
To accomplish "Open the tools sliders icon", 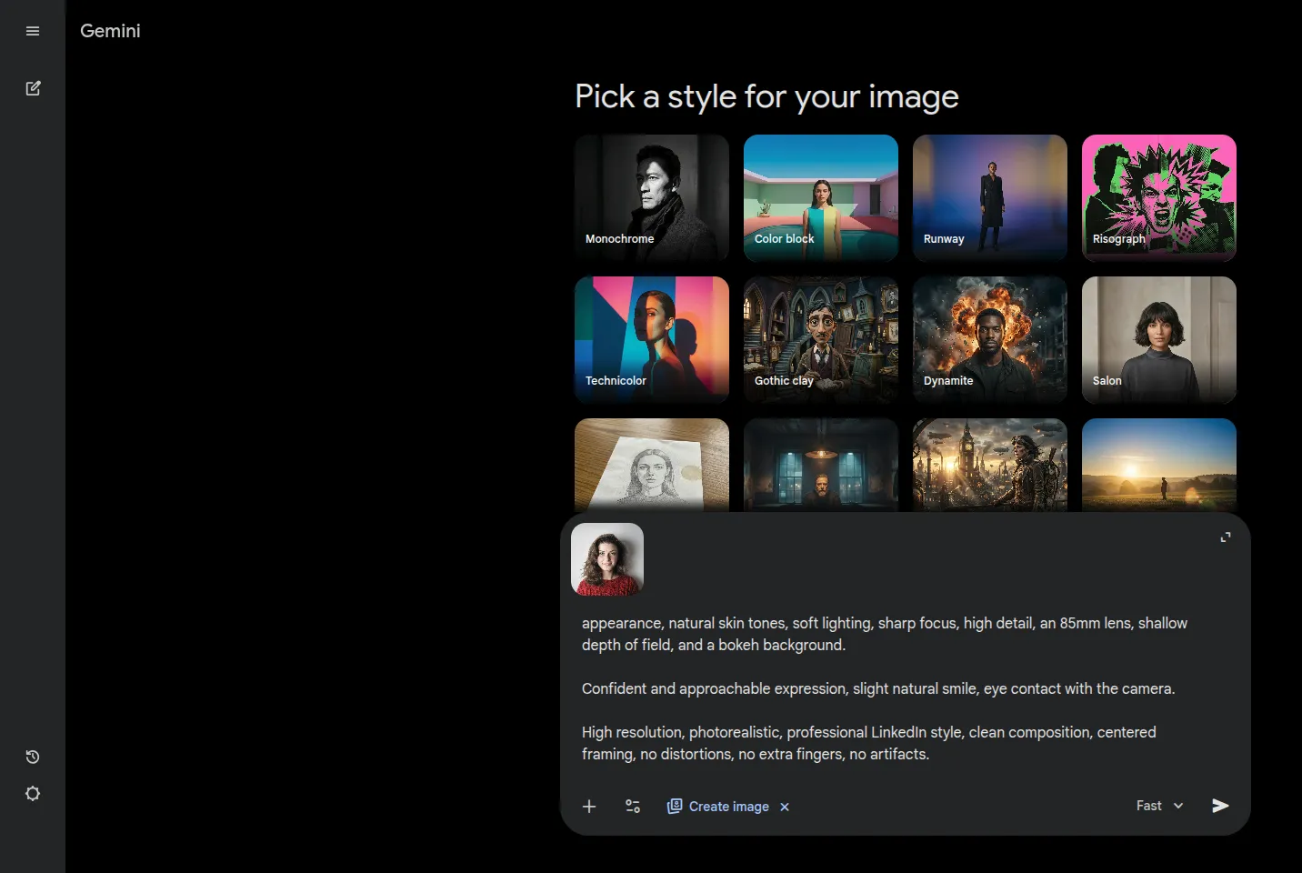I will tap(633, 807).
